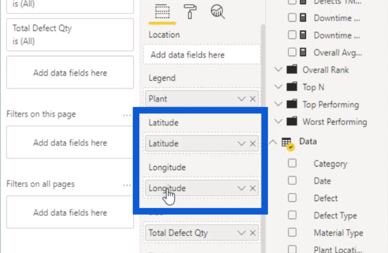Click Add data fields under visual filters
Screen dimensions: 388x253
(x=70, y=72)
